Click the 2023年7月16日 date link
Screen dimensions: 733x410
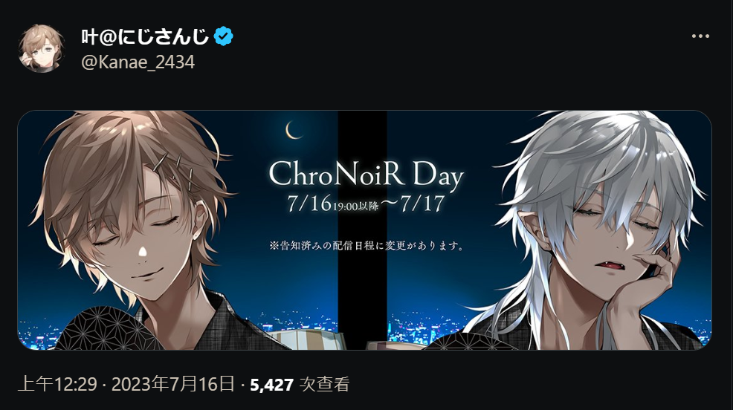pos(173,384)
